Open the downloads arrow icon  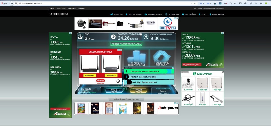pos(245,3)
